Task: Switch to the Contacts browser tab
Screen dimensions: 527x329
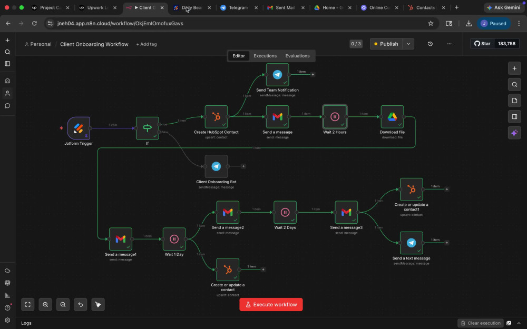Action: [425, 7]
